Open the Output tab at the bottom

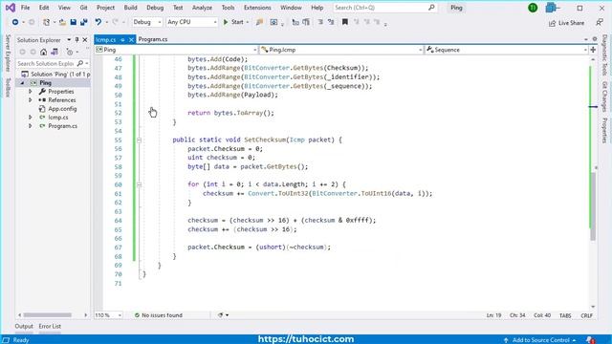coord(24,326)
